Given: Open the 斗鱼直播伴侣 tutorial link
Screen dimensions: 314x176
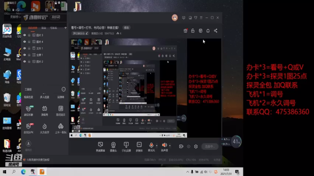Looking at the screenshot, I should [x=38, y=160].
